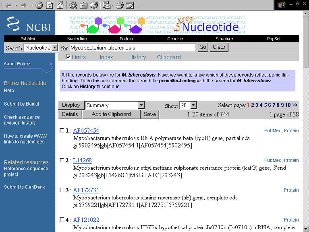Stop page loading with the Stop icon
The height and width of the screenshot is (232, 309).
39,5
